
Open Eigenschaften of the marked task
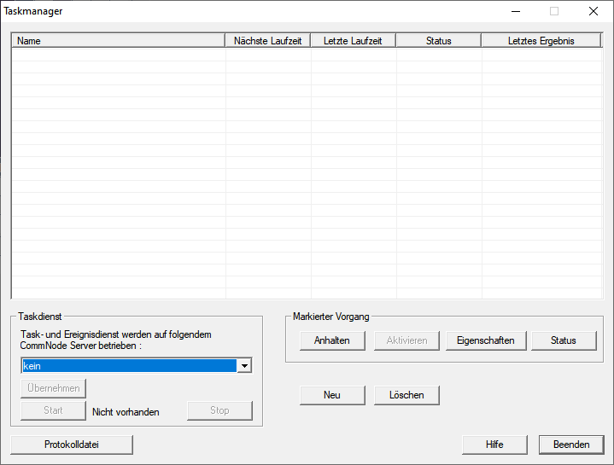coord(486,340)
